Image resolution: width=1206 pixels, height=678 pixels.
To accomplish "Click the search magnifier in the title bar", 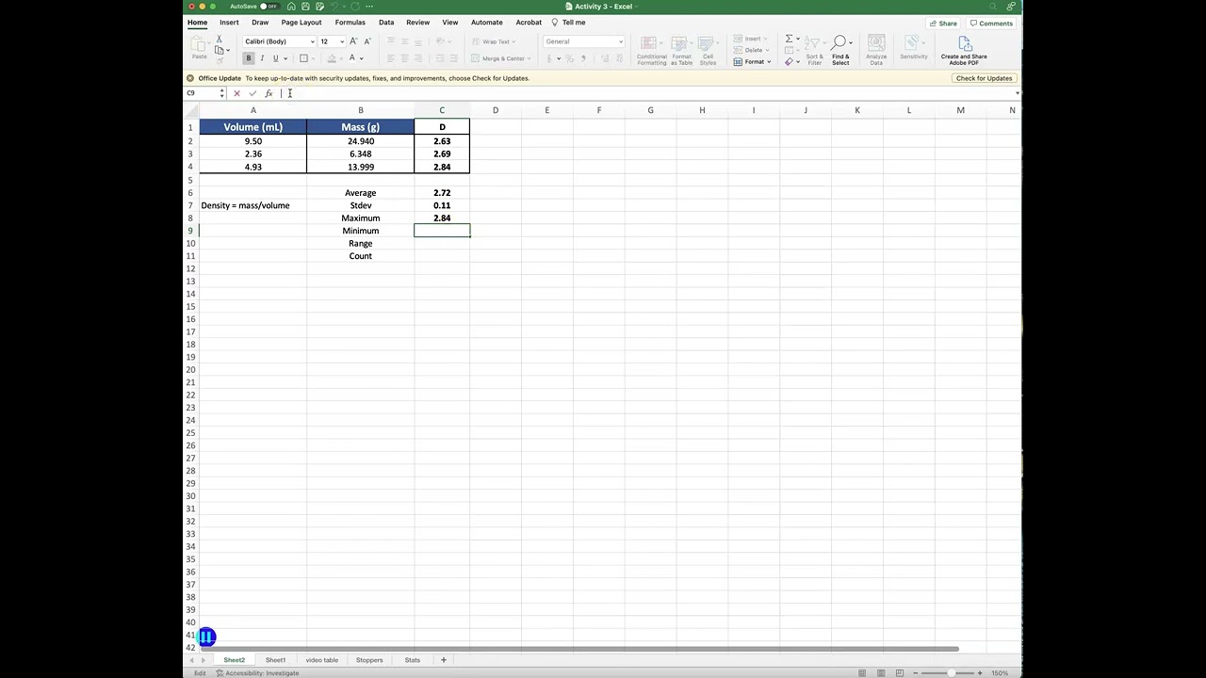I will point(992,7).
